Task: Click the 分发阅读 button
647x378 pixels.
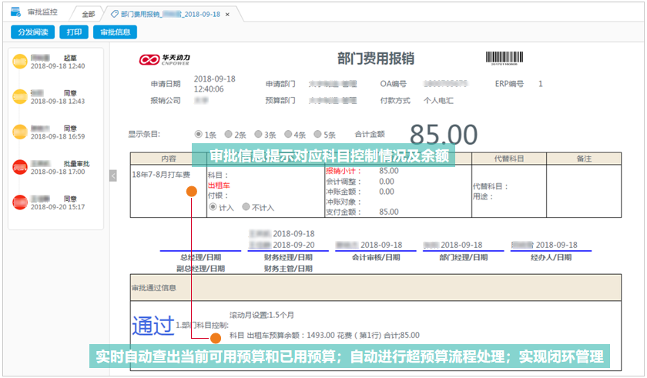Action: coord(32,32)
